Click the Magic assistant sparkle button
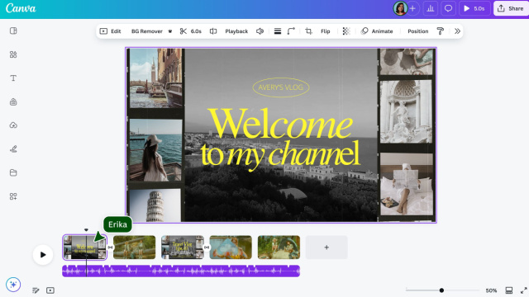This screenshot has width=529, height=297. click(x=13, y=285)
